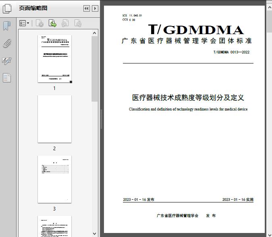Click the '广东省医疗器械管理学会 发布' footer text

[x=186, y=216]
